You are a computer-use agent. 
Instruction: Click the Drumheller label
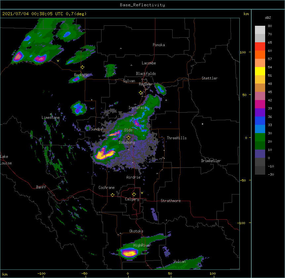coord(211,161)
